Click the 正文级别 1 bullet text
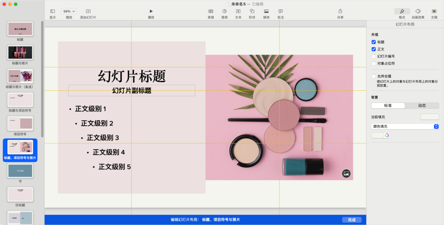This screenshot has height=225, width=444. 91,109
